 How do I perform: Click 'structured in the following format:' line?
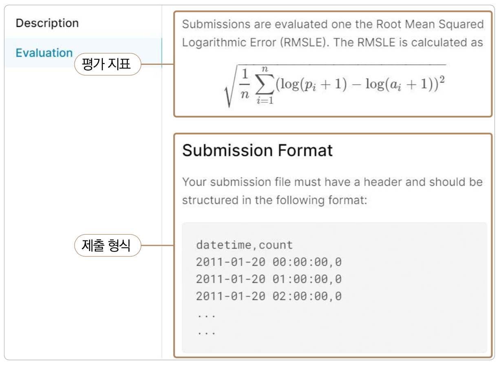[x=274, y=200]
